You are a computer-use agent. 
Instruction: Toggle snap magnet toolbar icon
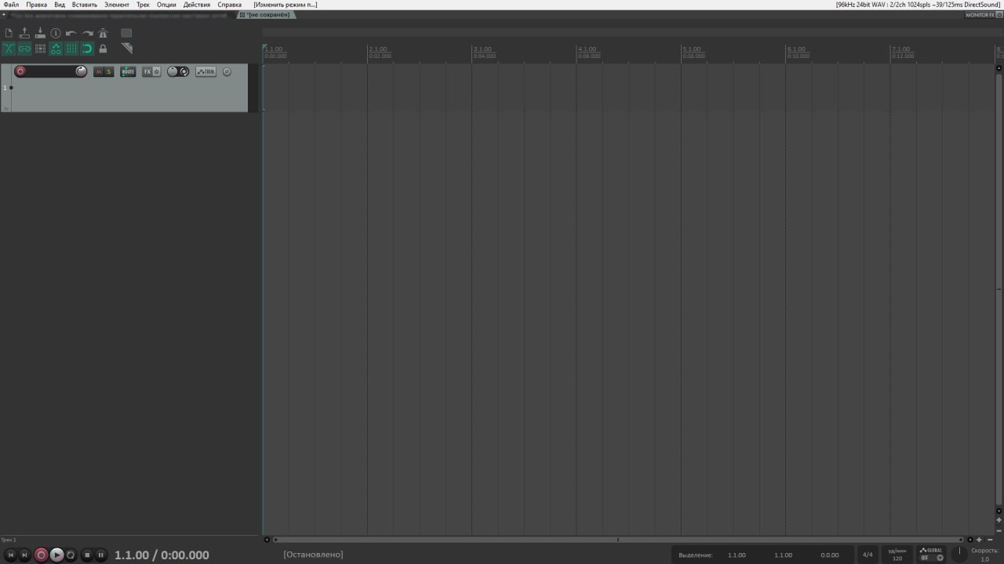pos(87,49)
